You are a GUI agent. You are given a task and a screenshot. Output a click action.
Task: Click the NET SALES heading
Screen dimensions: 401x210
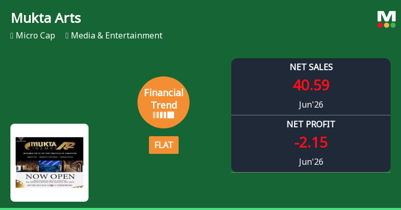point(311,67)
